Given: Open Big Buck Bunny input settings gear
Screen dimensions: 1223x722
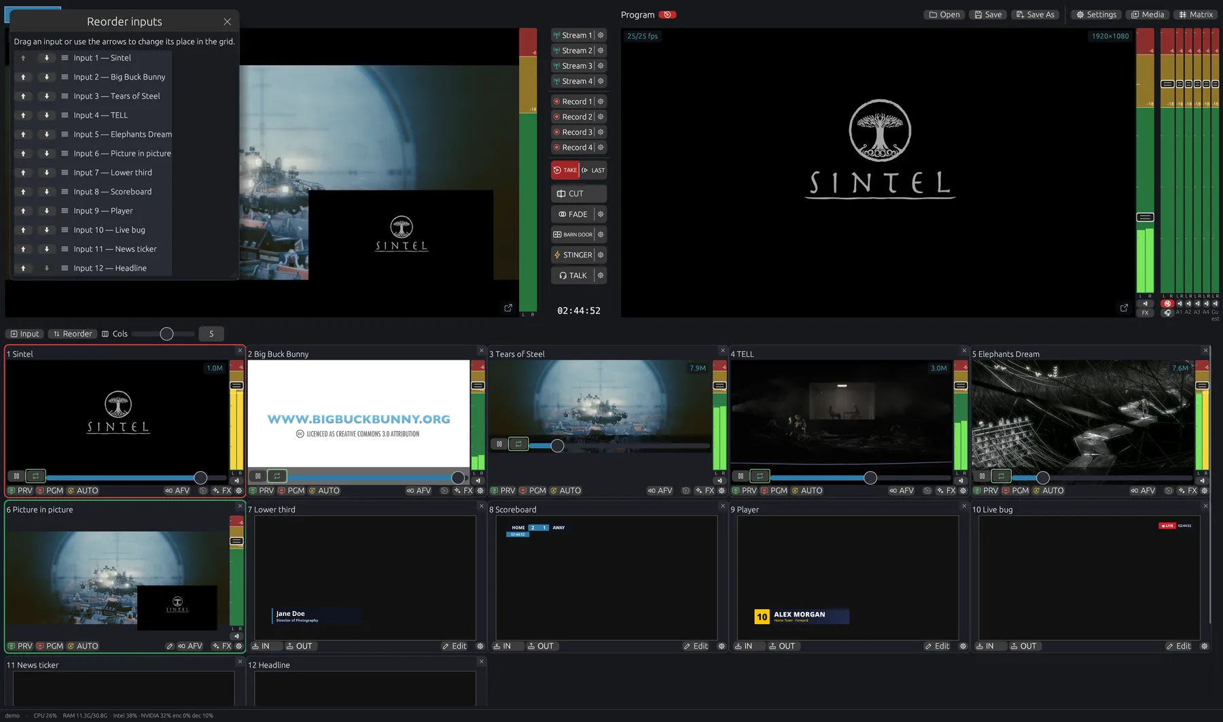Looking at the screenshot, I should 480,491.
